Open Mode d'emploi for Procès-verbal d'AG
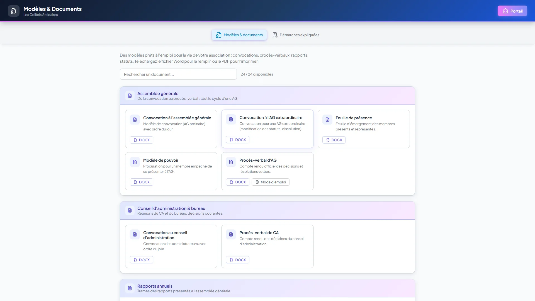This screenshot has height=301, width=535. 271,182
